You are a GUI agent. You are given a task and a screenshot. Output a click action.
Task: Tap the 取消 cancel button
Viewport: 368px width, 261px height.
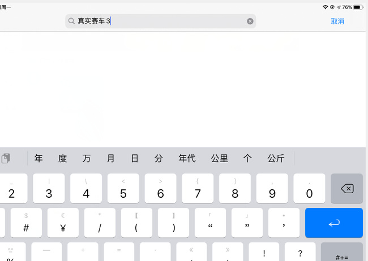click(x=337, y=21)
